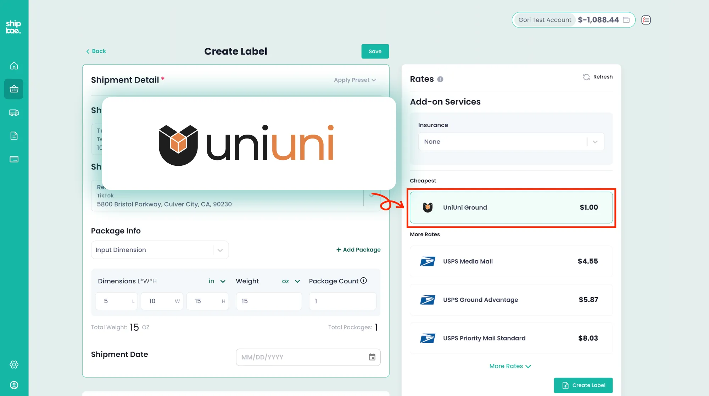The width and height of the screenshot is (709, 396).
Task: Click the Total Weight 15 OZ value
Action: pyautogui.click(x=139, y=327)
